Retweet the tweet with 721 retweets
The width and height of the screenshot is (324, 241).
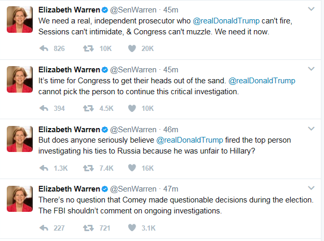point(88,228)
